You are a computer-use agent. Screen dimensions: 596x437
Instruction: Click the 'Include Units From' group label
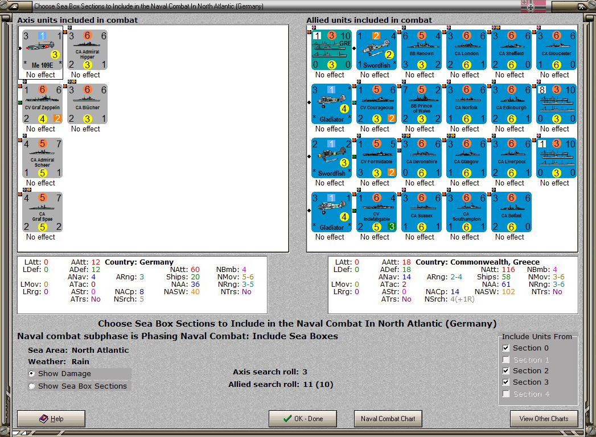point(537,337)
